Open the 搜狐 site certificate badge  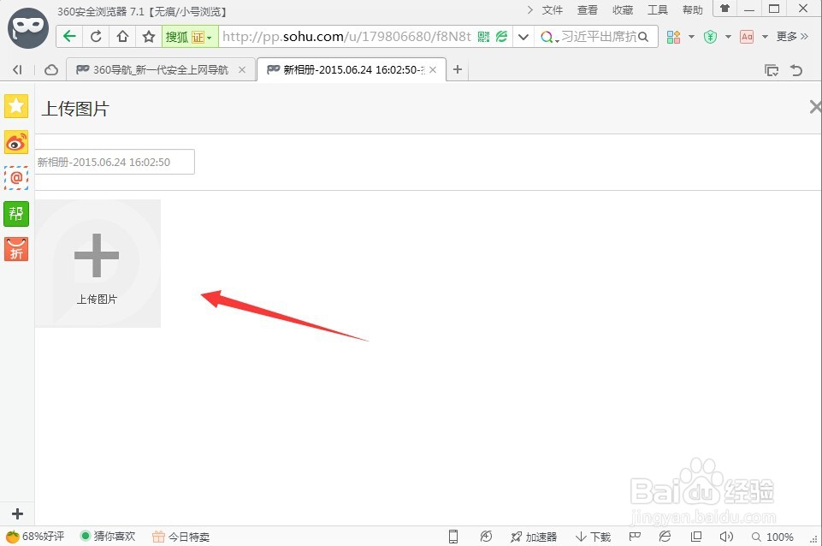click(189, 37)
